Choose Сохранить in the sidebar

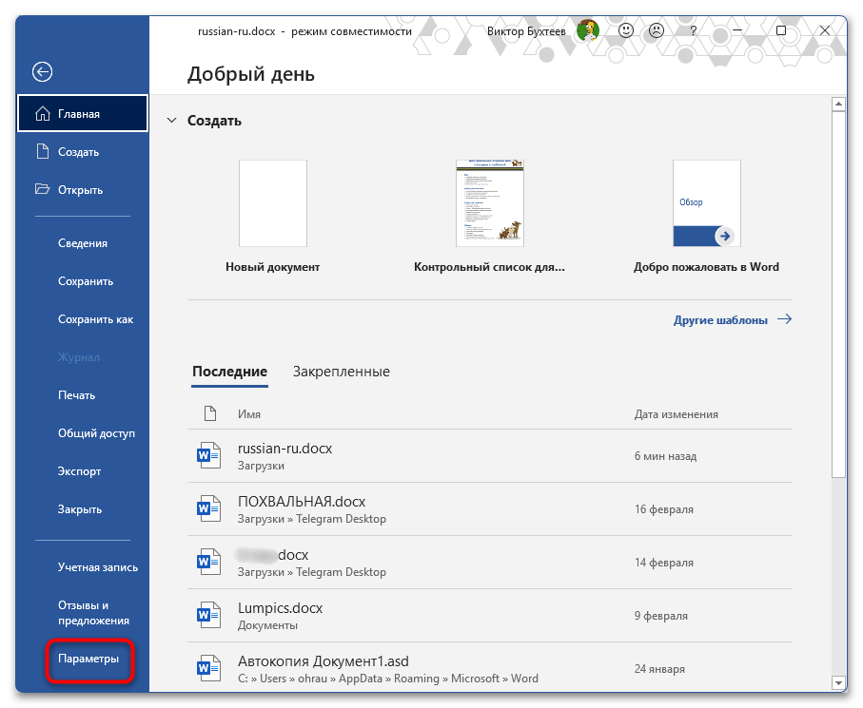click(86, 281)
